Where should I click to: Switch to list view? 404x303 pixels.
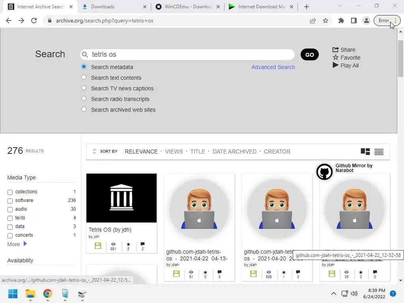tap(379, 152)
